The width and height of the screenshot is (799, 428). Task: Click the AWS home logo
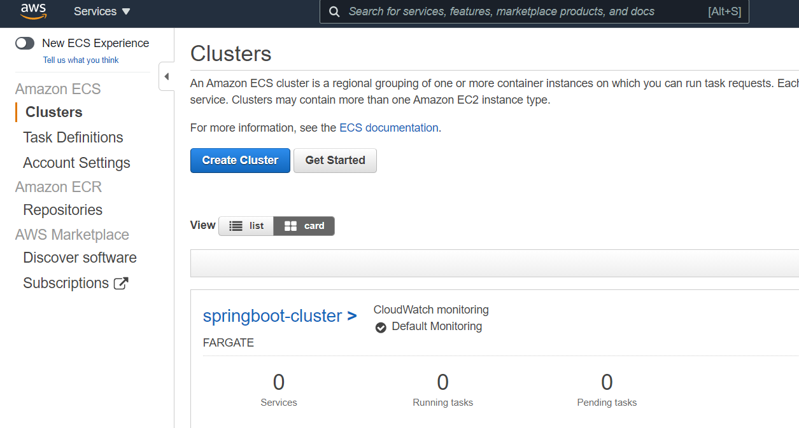pos(33,11)
